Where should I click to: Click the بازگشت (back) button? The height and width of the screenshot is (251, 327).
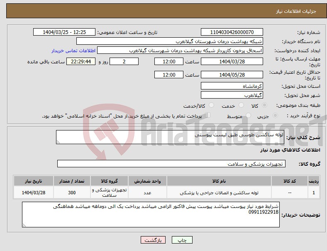click(153, 240)
